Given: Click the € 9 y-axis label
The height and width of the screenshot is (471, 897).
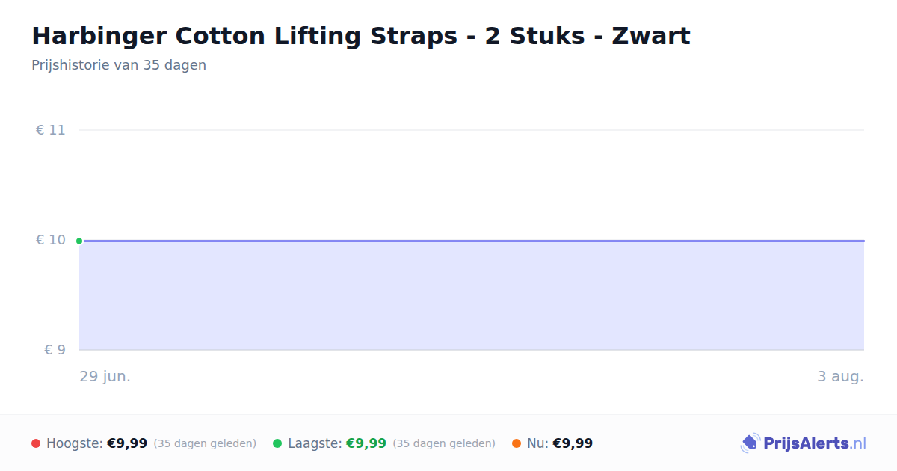Looking at the screenshot, I should pos(55,350).
